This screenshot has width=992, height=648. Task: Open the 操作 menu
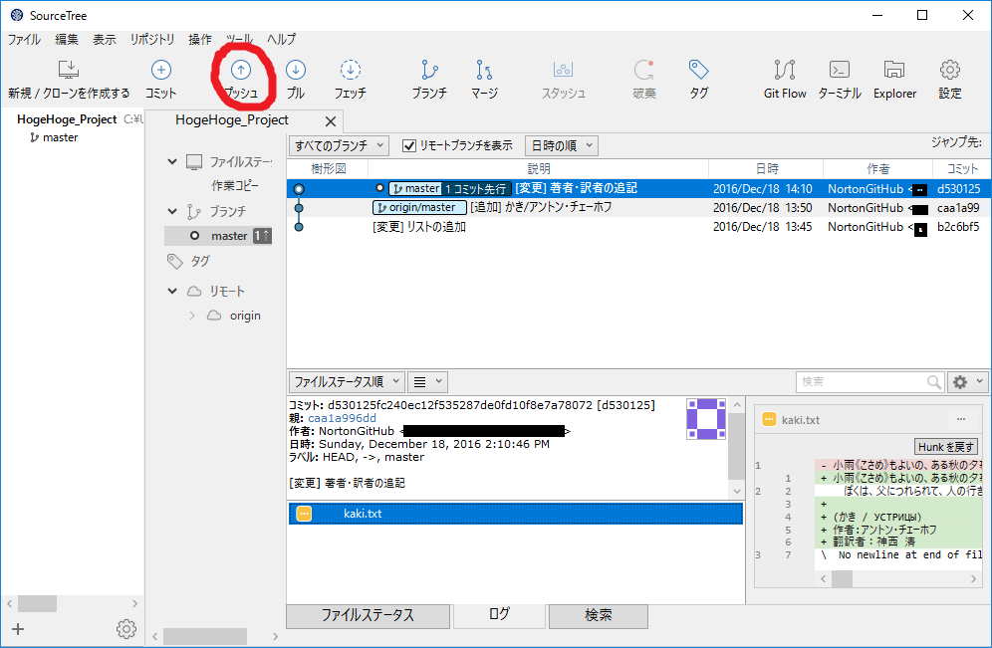(x=200, y=39)
